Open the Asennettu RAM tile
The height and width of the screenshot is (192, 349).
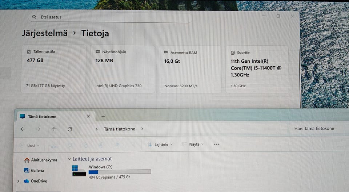[x=190, y=70]
